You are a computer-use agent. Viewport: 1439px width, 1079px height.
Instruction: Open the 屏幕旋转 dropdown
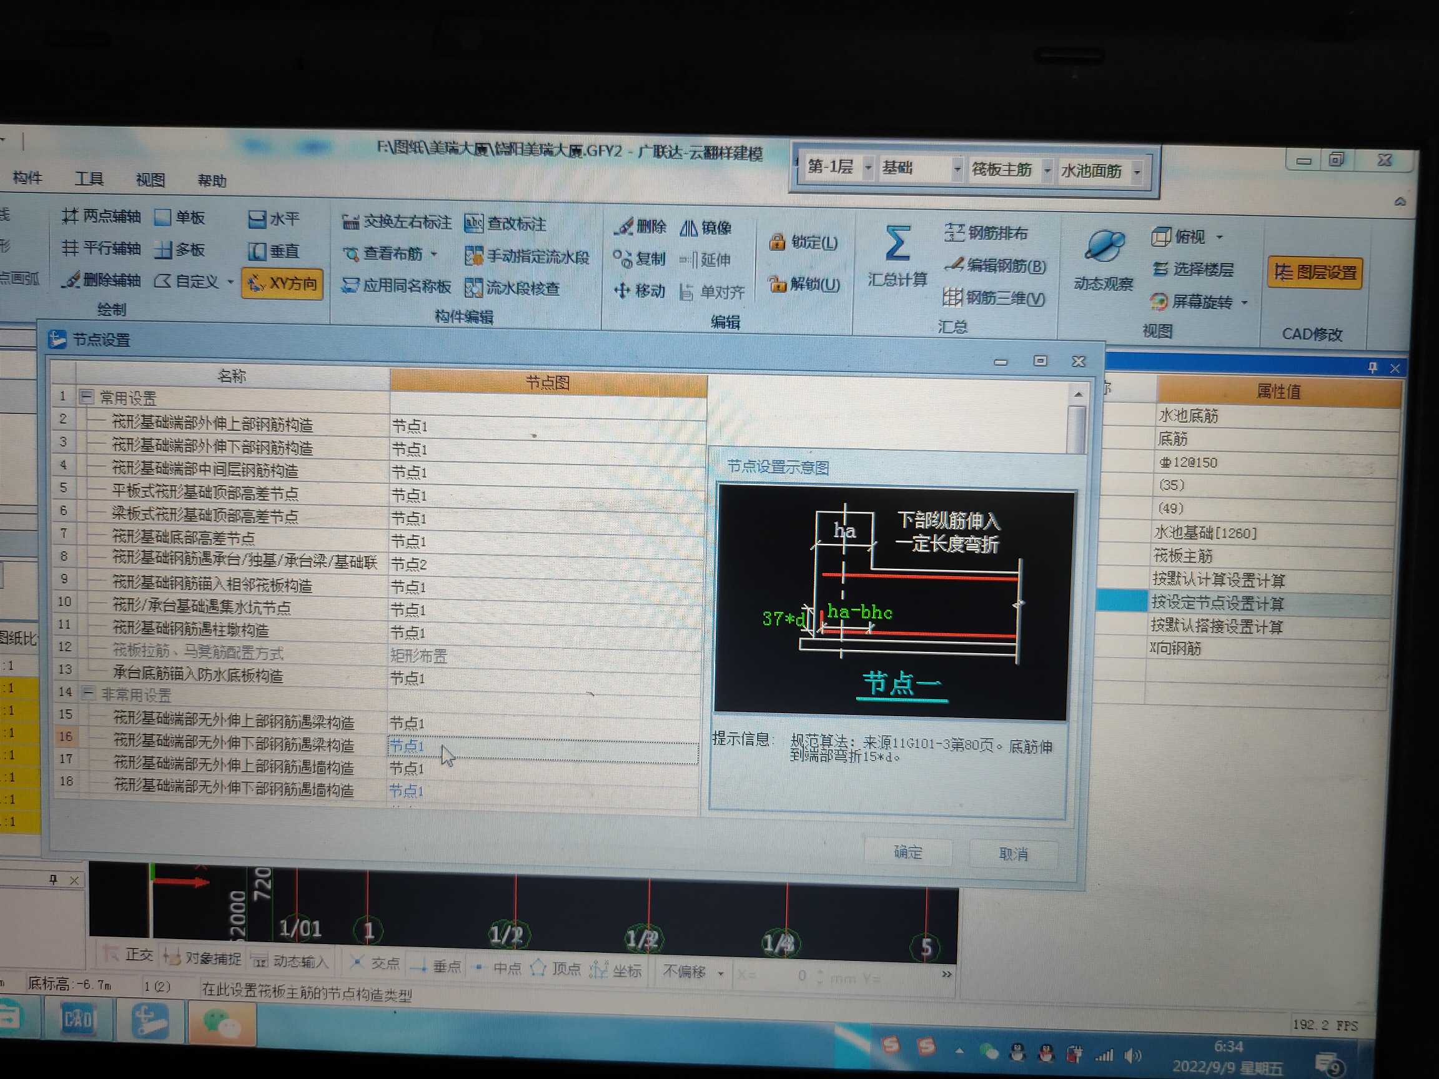click(1244, 303)
